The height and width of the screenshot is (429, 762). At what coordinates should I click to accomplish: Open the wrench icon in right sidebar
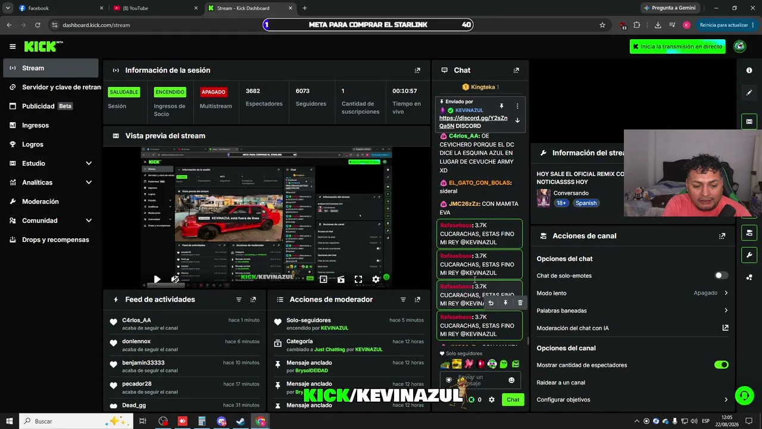pyautogui.click(x=749, y=256)
